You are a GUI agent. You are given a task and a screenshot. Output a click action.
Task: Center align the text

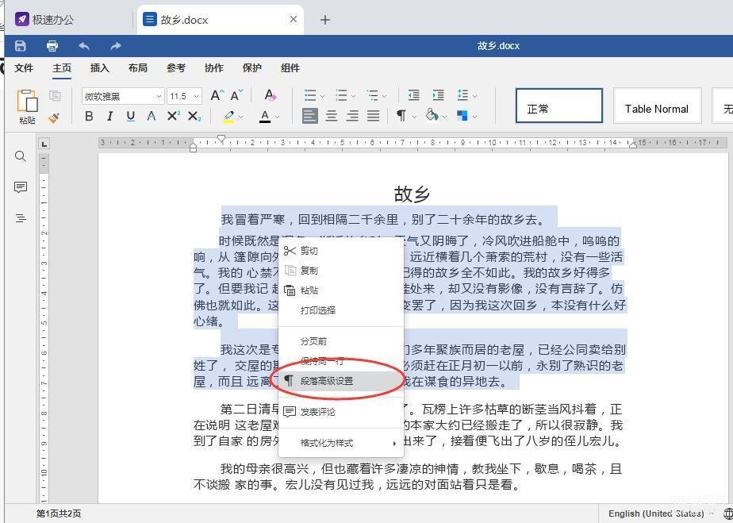(332, 116)
